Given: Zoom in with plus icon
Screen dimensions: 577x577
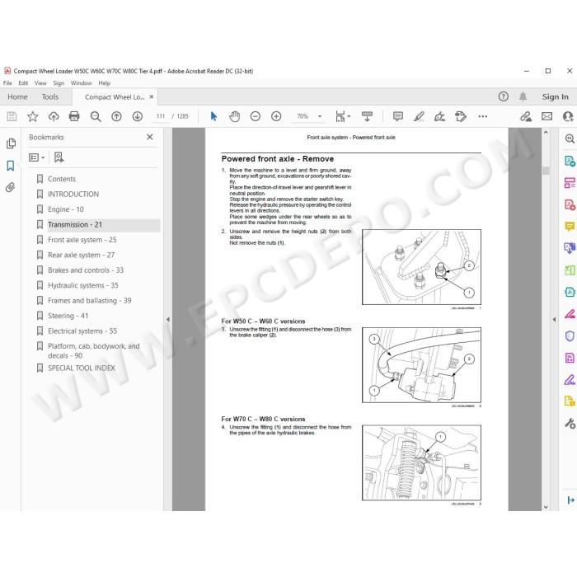Looking at the screenshot, I should coord(276,117).
